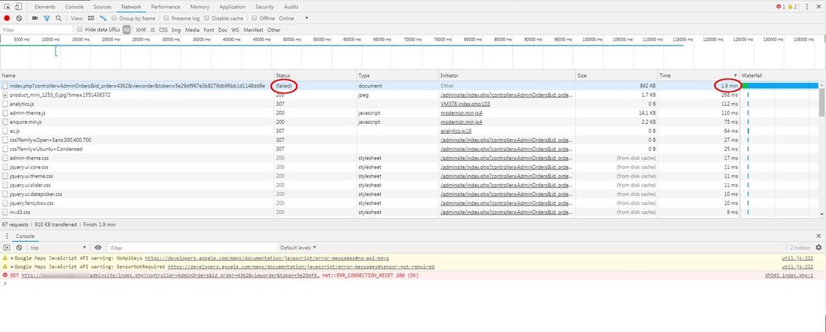The image size is (826, 332).
Task: Sort by the Time column header
Action: tap(698, 76)
